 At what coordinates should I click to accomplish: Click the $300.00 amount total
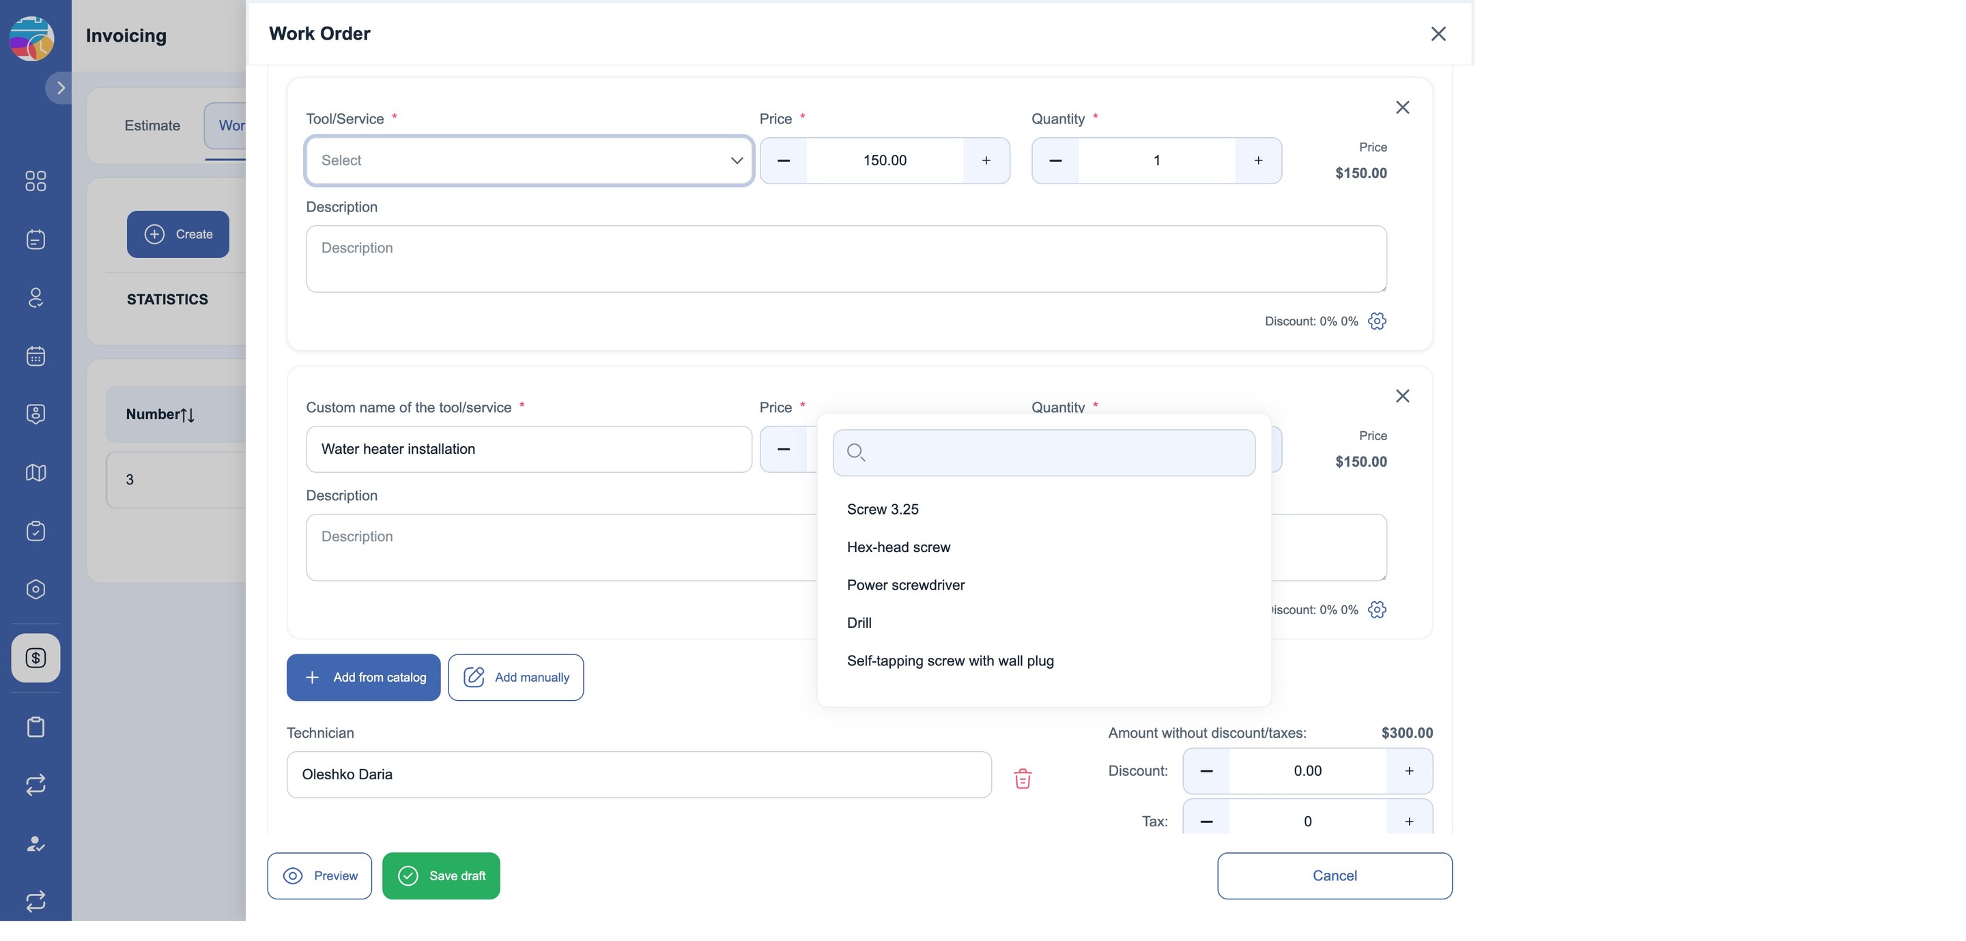1406,733
